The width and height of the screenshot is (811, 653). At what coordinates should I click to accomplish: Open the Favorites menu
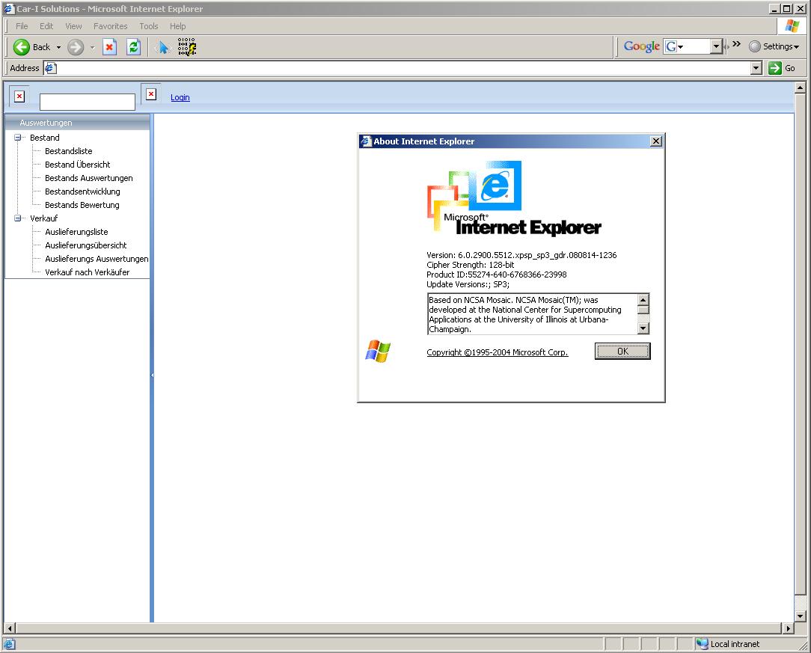(110, 26)
